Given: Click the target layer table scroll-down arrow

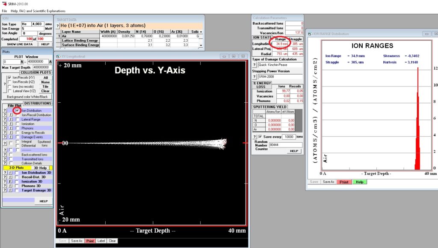Looking at the screenshot, I should 201,45.
